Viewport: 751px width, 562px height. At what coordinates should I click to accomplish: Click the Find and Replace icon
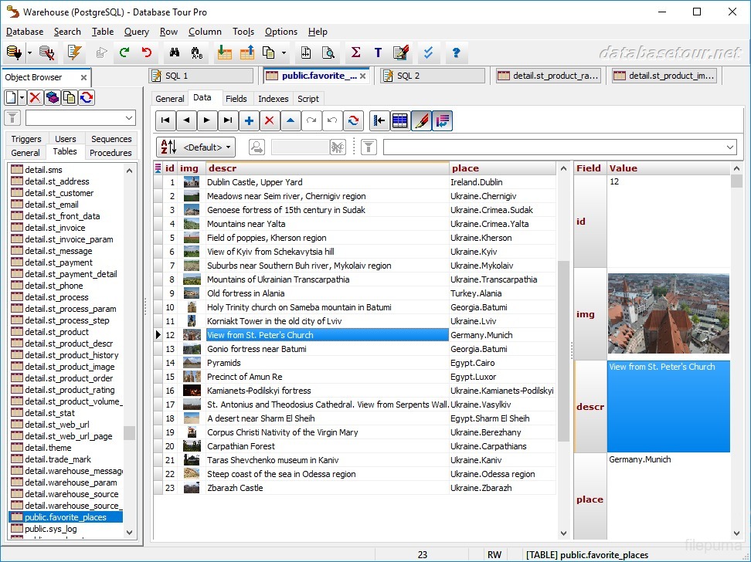click(195, 52)
